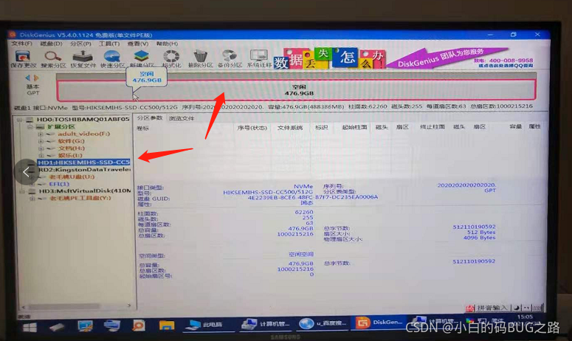The image size is (572, 341).
Task: Open the 查看(V) menu
Action: pyautogui.click(x=138, y=44)
